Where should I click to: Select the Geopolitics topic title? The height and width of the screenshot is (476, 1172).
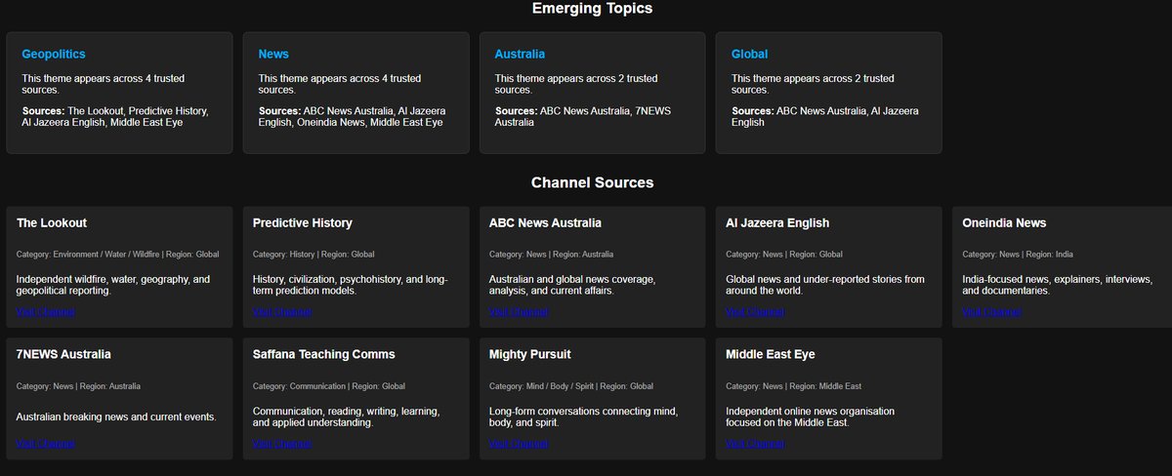(x=54, y=55)
